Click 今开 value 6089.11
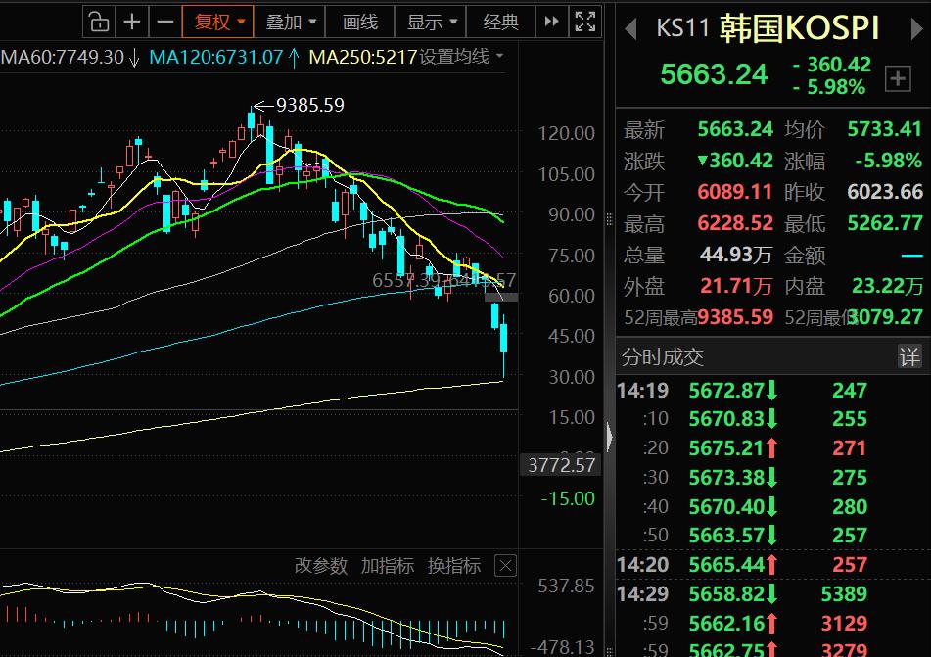This screenshot has width=931, height=657. coord(735,192)
